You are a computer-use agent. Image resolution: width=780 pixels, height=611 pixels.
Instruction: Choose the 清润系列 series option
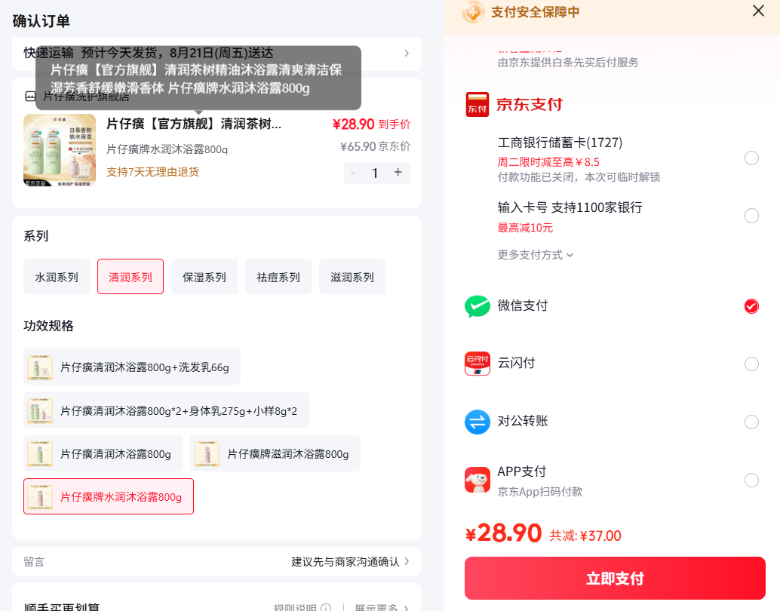131,277
